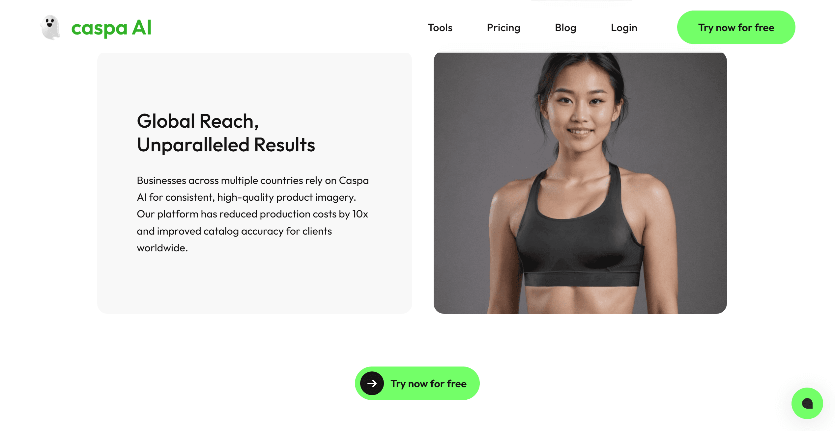This screenshot has height=431, width=835.
Task: Click the 10x text in the description
Action: click(x=360, y=214)
